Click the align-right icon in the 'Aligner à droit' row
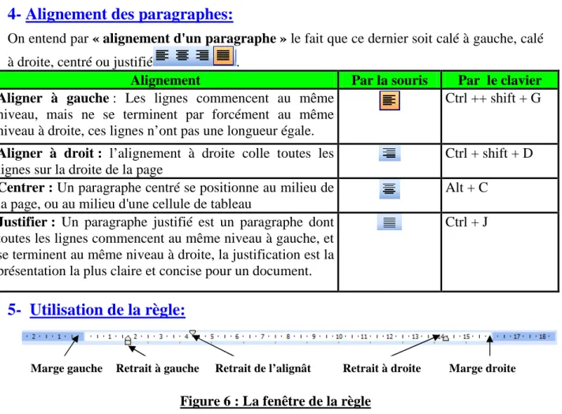The image size is (562, 414). tap(390, 154)
